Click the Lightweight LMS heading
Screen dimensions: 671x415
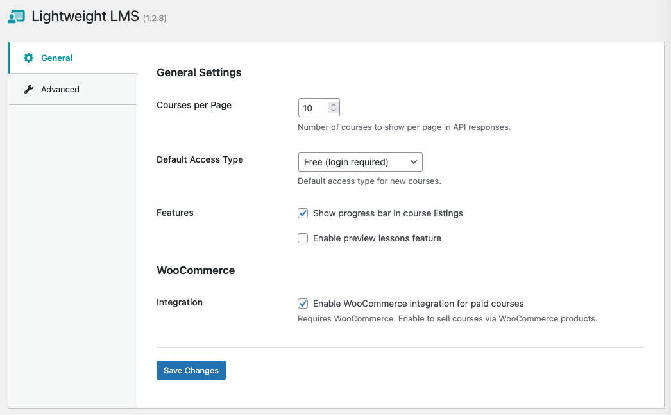click(x=87, y=16)
